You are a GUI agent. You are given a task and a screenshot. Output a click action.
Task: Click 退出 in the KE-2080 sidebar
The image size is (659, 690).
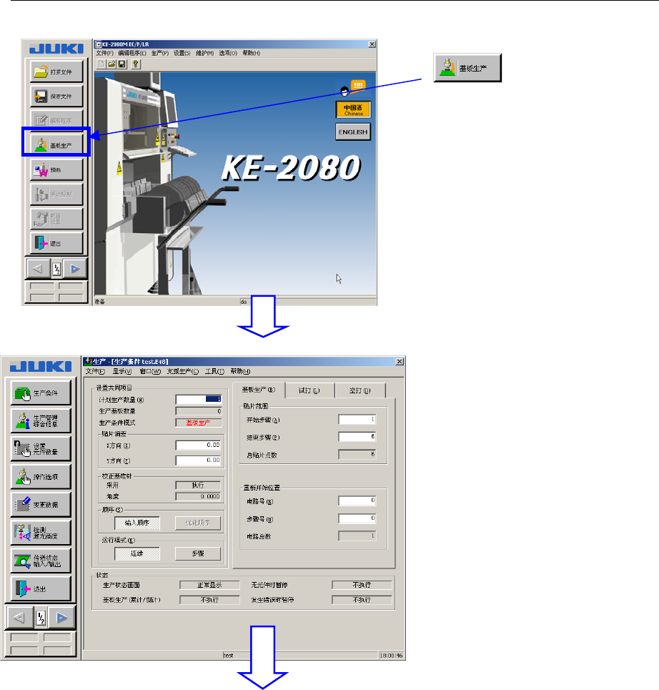tap(56, 243)
